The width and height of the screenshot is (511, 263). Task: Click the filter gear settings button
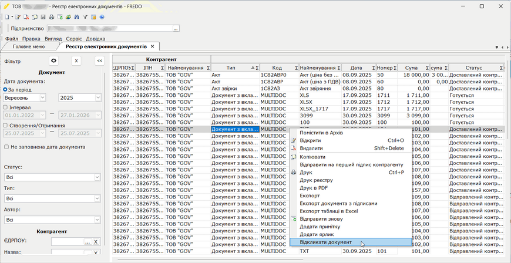(x=53, y=60)
